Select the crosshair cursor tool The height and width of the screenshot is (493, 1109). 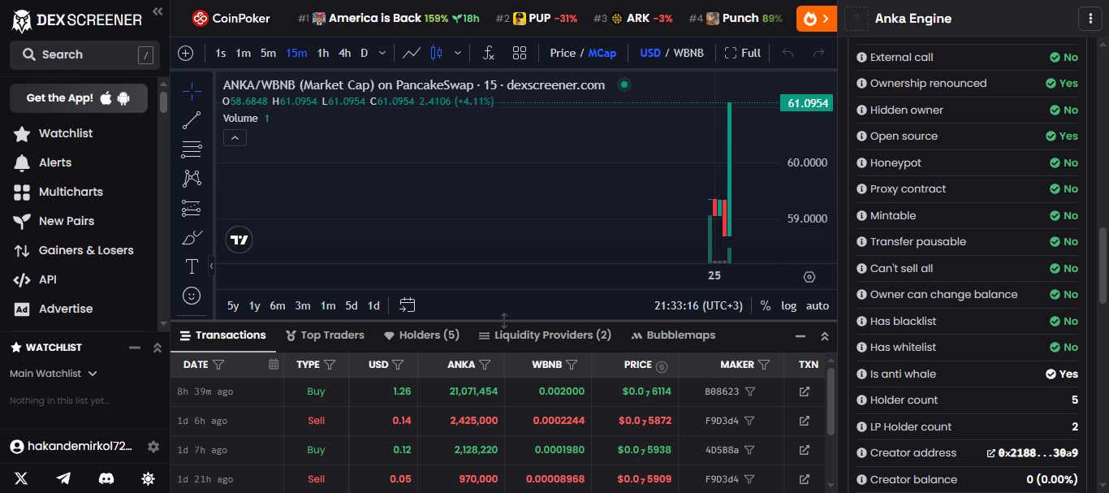(x=192, y=91)
